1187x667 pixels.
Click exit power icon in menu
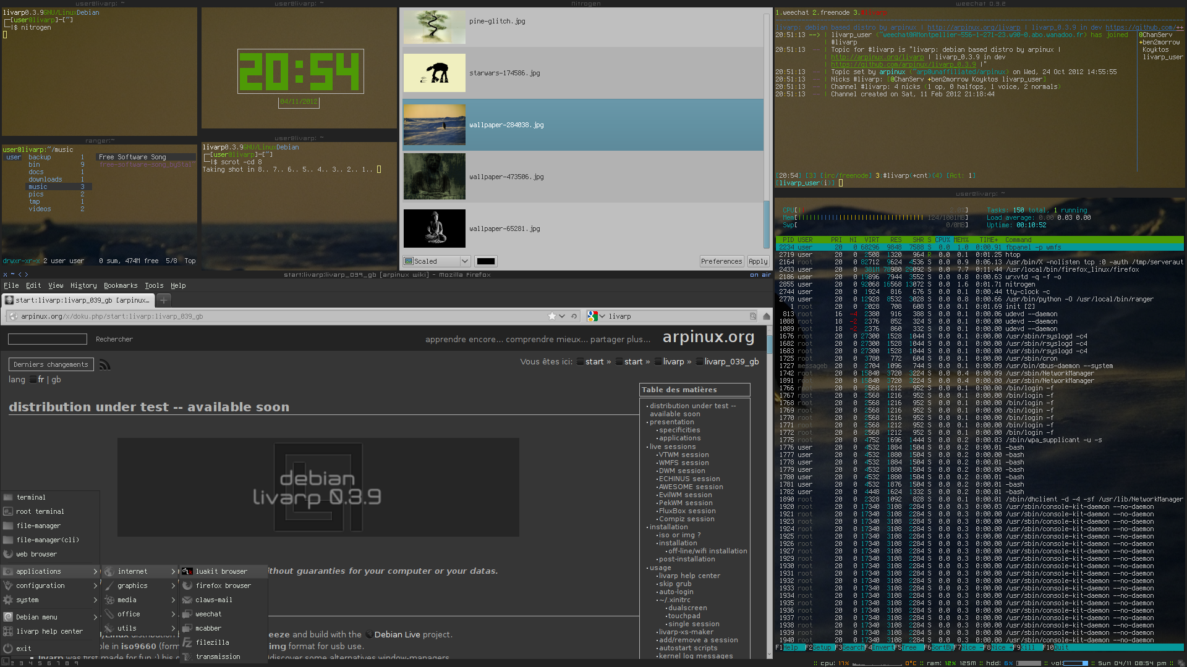8,648
